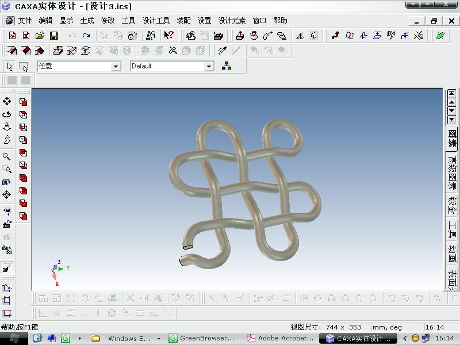Select the magnifier zoom camera tool
This screenshot has width=460, height=345.
(7, 156)
